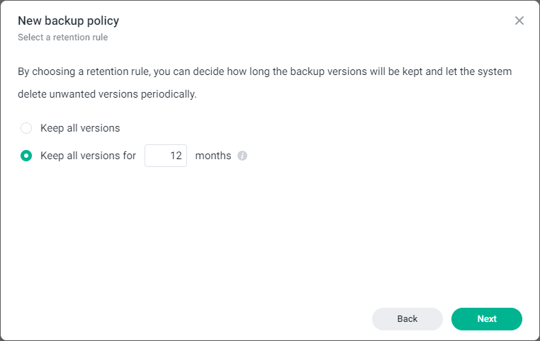Click the "By choosing a retention rule" description line
Screen dimensions: 540x341
[x=264, y=71]
